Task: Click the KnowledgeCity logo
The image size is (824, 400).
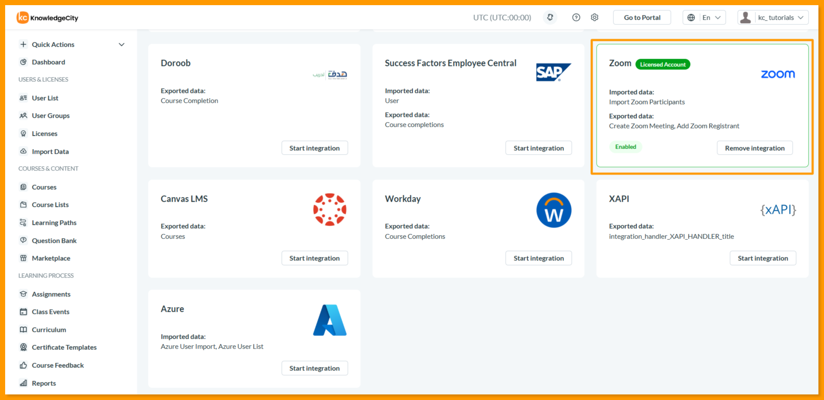Action: click(48, 18)
